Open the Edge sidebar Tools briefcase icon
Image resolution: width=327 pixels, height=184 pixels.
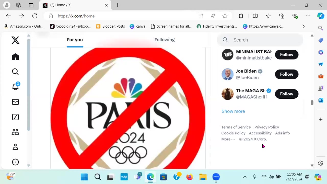pos(321,76)
